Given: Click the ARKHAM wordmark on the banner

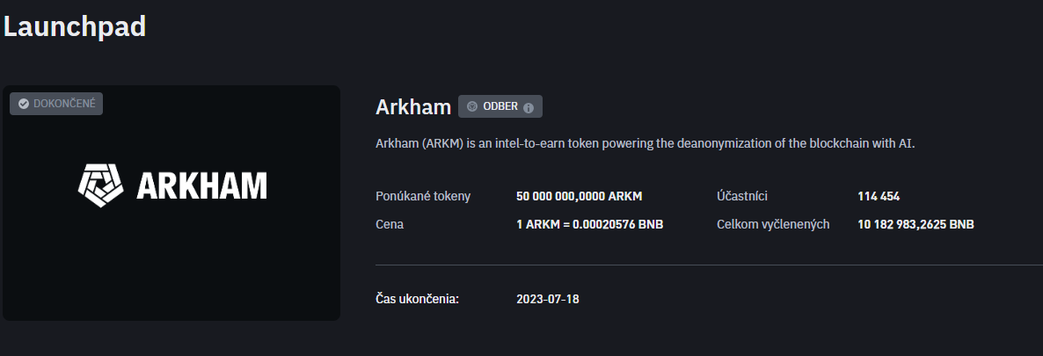Looking at the screenshot, I should (x=201, y=185).
